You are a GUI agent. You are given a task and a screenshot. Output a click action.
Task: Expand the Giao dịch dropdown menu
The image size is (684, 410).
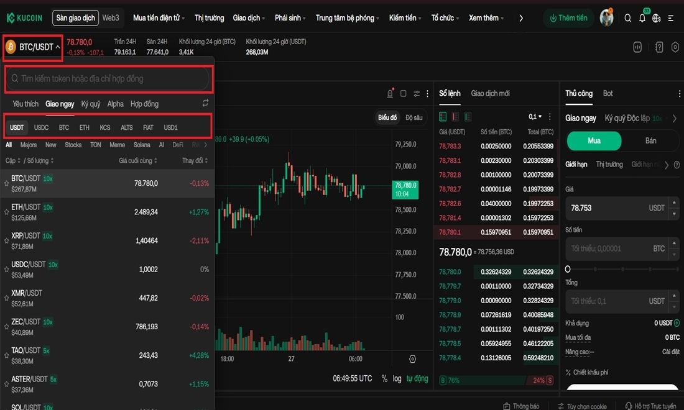click(249, 18)
